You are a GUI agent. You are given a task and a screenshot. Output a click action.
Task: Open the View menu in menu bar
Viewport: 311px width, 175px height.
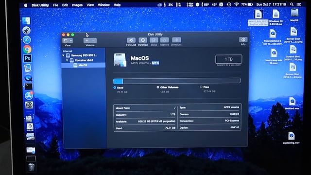(90, 5)
